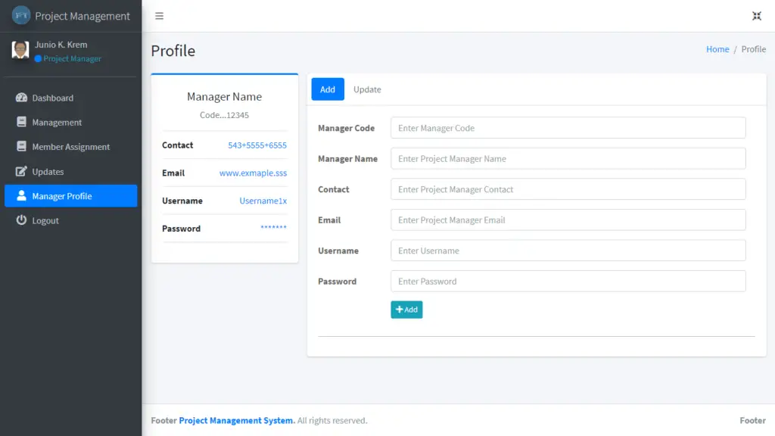Select the Add tab
This screenshot has height=436, width=775.
(327, 89)
